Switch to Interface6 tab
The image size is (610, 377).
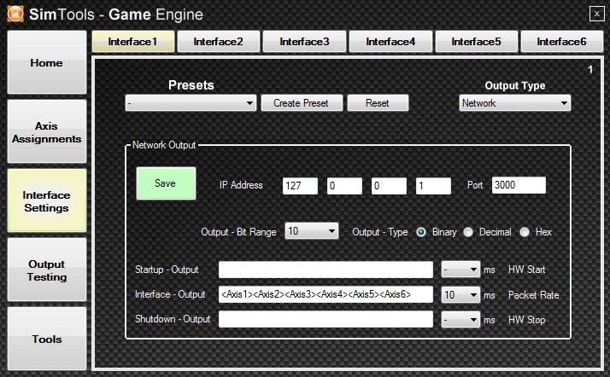click(562, 42)
